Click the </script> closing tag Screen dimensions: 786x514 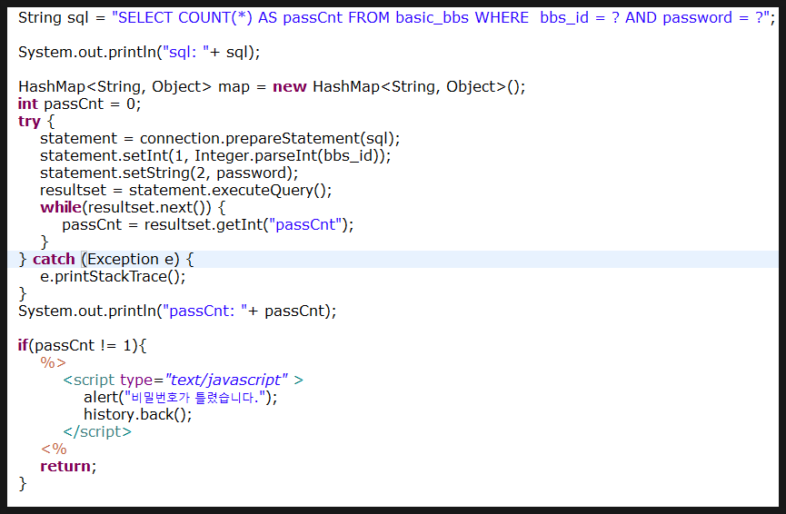[x=97, y=432]
